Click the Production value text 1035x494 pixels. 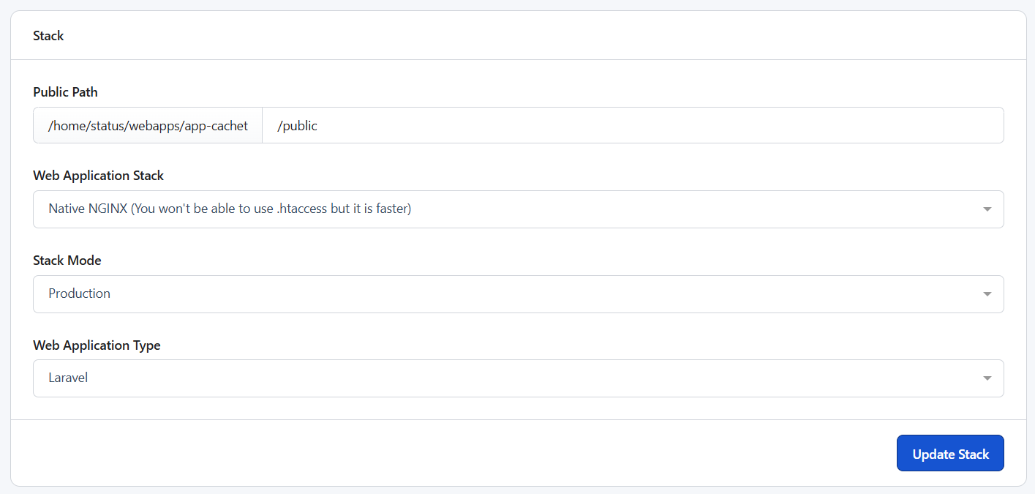coord(79,293)
